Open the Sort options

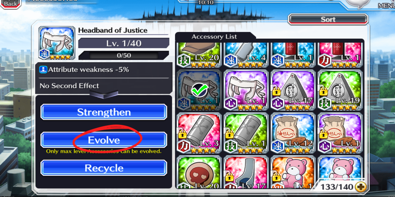(328, 19)
